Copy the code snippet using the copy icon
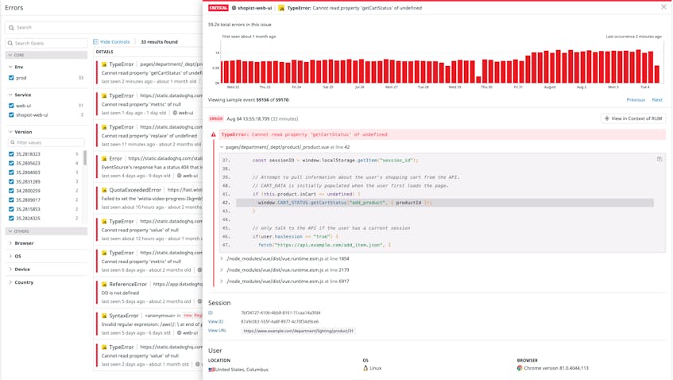This screenshot has height=380, width=673. [x=659, y=159]
